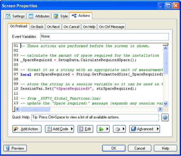181x156 pixels.
Task: Switch to the Style tab
Action: (61, 16)
